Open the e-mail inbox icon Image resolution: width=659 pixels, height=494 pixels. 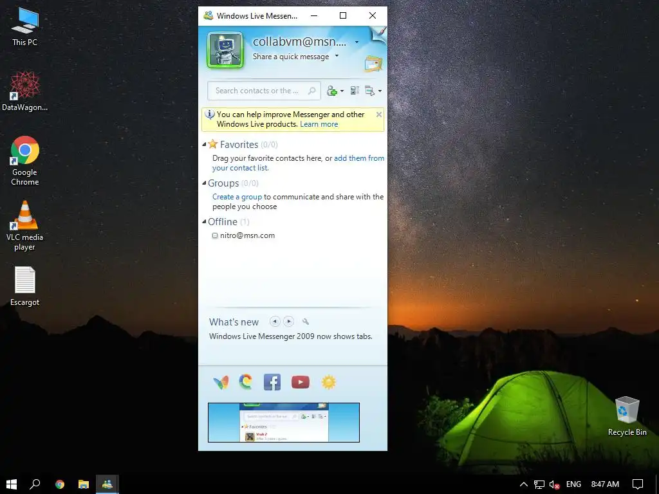373,64
